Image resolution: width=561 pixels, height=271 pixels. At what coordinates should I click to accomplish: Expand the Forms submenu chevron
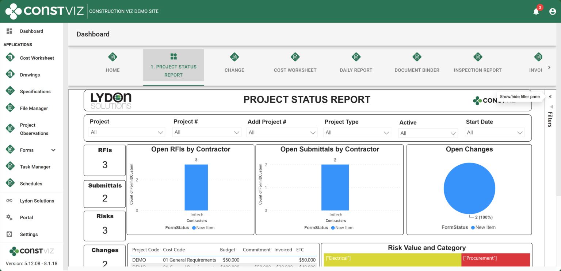pyautogui.click(x=53, y=150)
